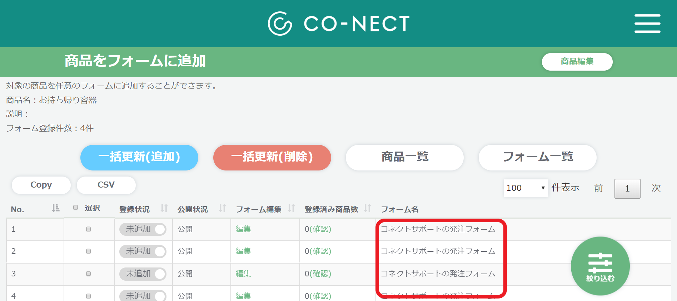The height and width of the screenshot is (301, 677).
Task: Check the selection box for row 2
Action: tap(89, 251)
